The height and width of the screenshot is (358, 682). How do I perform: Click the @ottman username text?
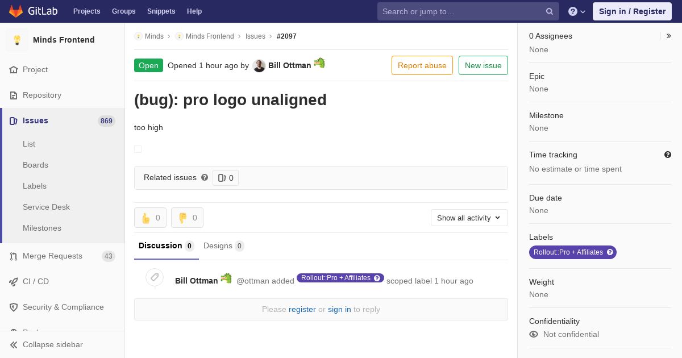click(x=253, y=281)
